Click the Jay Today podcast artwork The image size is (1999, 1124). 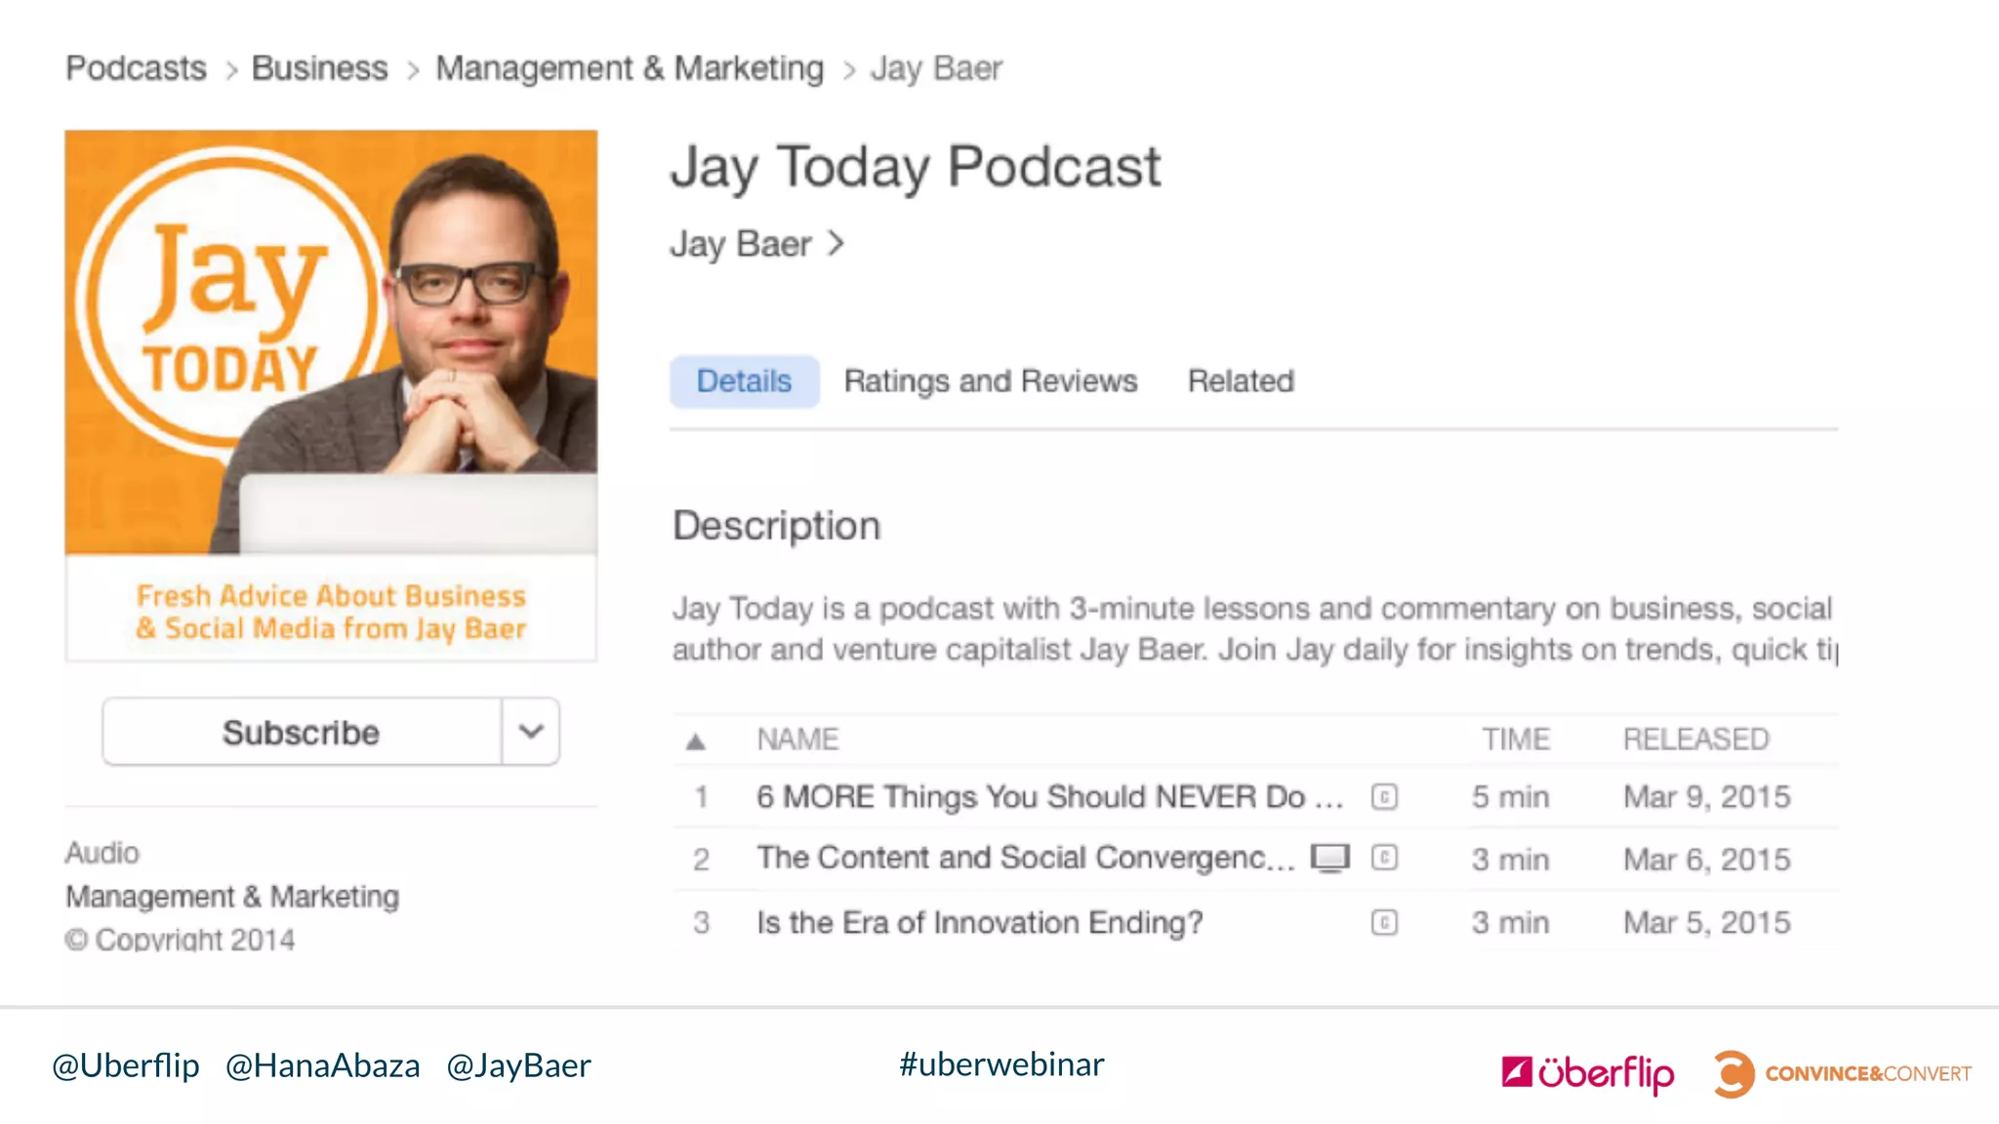point(331,395)
